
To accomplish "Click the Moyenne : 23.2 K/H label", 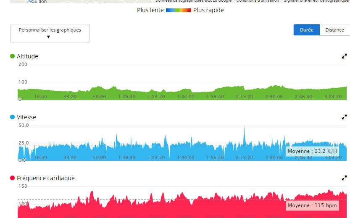I will (x=312, y=151).
